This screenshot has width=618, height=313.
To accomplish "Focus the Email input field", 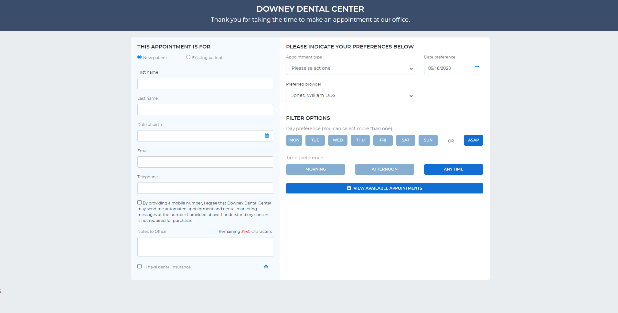I will pyautogui.click(x=205, y=162).
